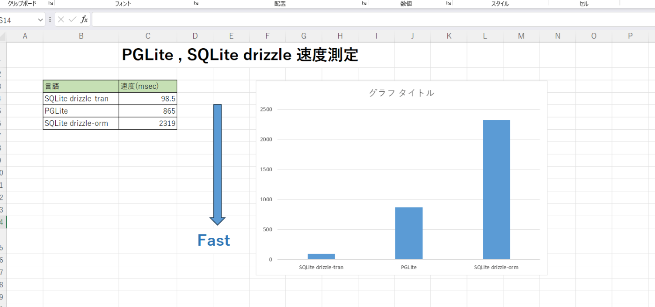This screenshot has width=655, height=307.
Task: Select the cell with value 98.5
Action: pyautogui.click(x=148, y=99)
